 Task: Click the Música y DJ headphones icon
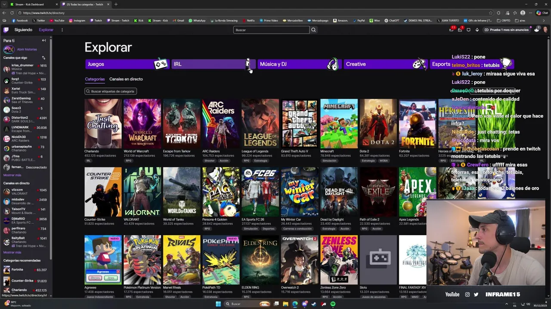[332, 64]
